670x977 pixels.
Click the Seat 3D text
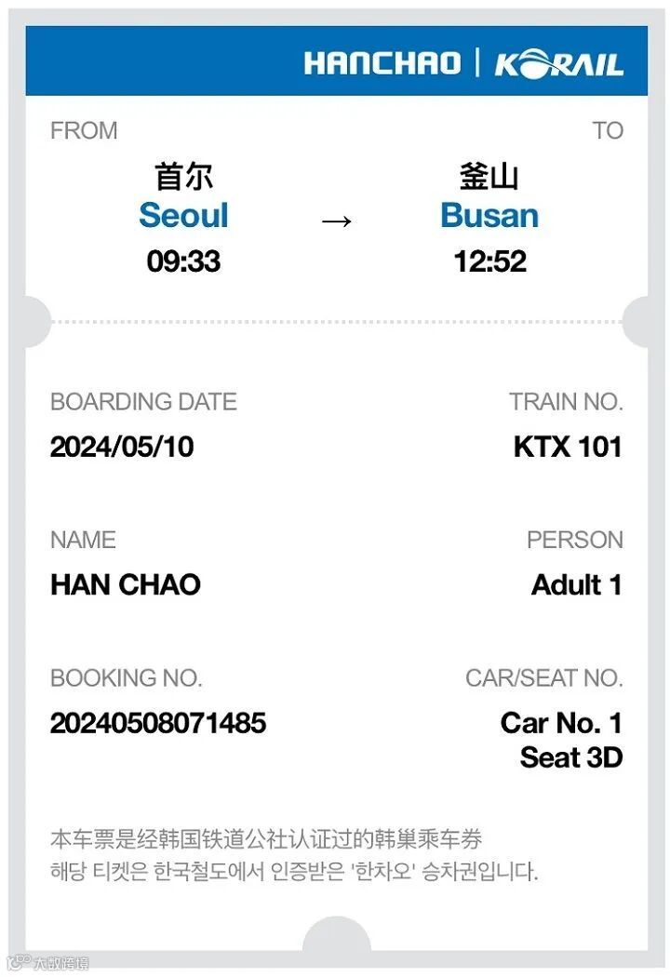[x=570, y=757]
